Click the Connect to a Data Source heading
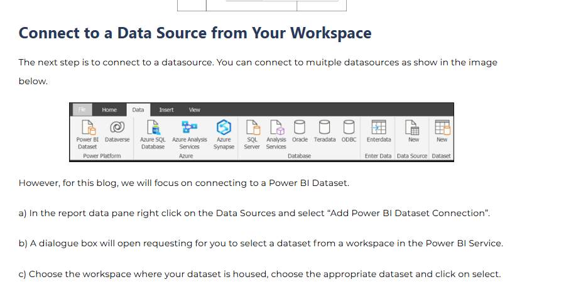The image size is (576, 284). (x=195, y=33)
